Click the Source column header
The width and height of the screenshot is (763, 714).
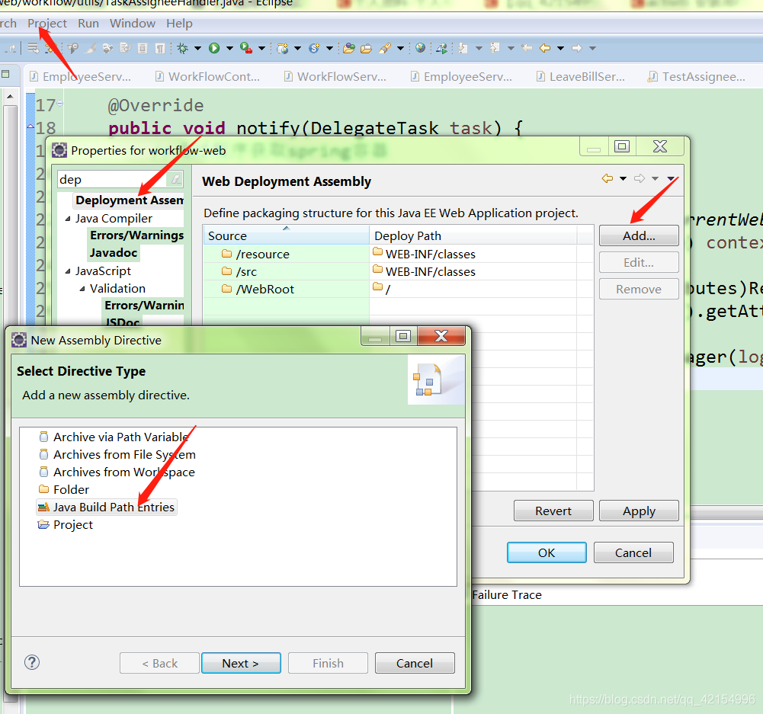286,235
